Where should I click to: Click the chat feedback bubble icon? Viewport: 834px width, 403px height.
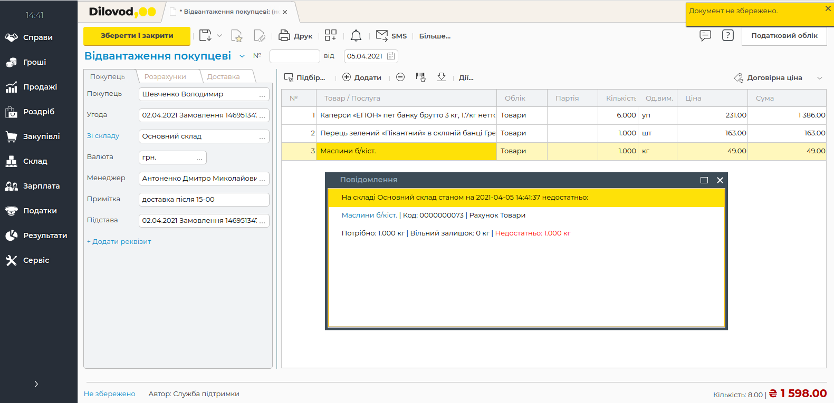pyautogui.click(x=705, y=35)
